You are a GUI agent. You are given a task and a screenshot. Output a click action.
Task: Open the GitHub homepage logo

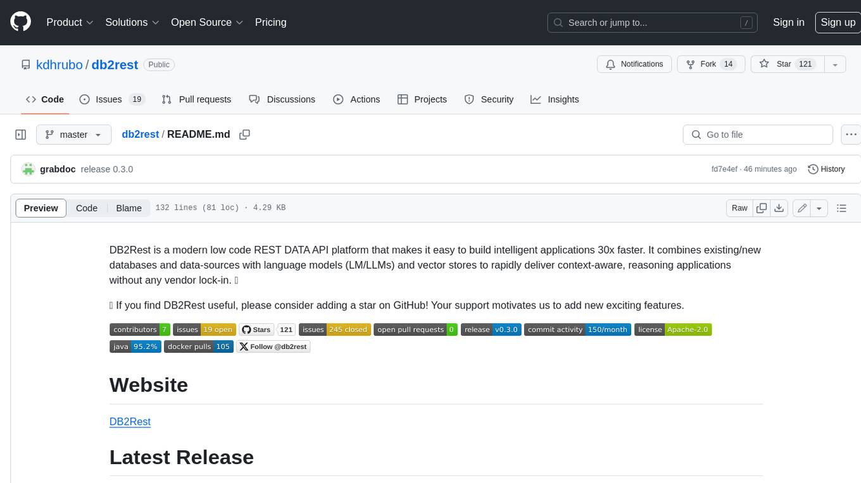point(20,22)
